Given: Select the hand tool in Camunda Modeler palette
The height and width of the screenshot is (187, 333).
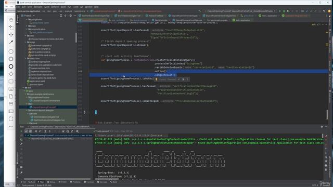Looking at the screenshot, I should coord(11,20).
